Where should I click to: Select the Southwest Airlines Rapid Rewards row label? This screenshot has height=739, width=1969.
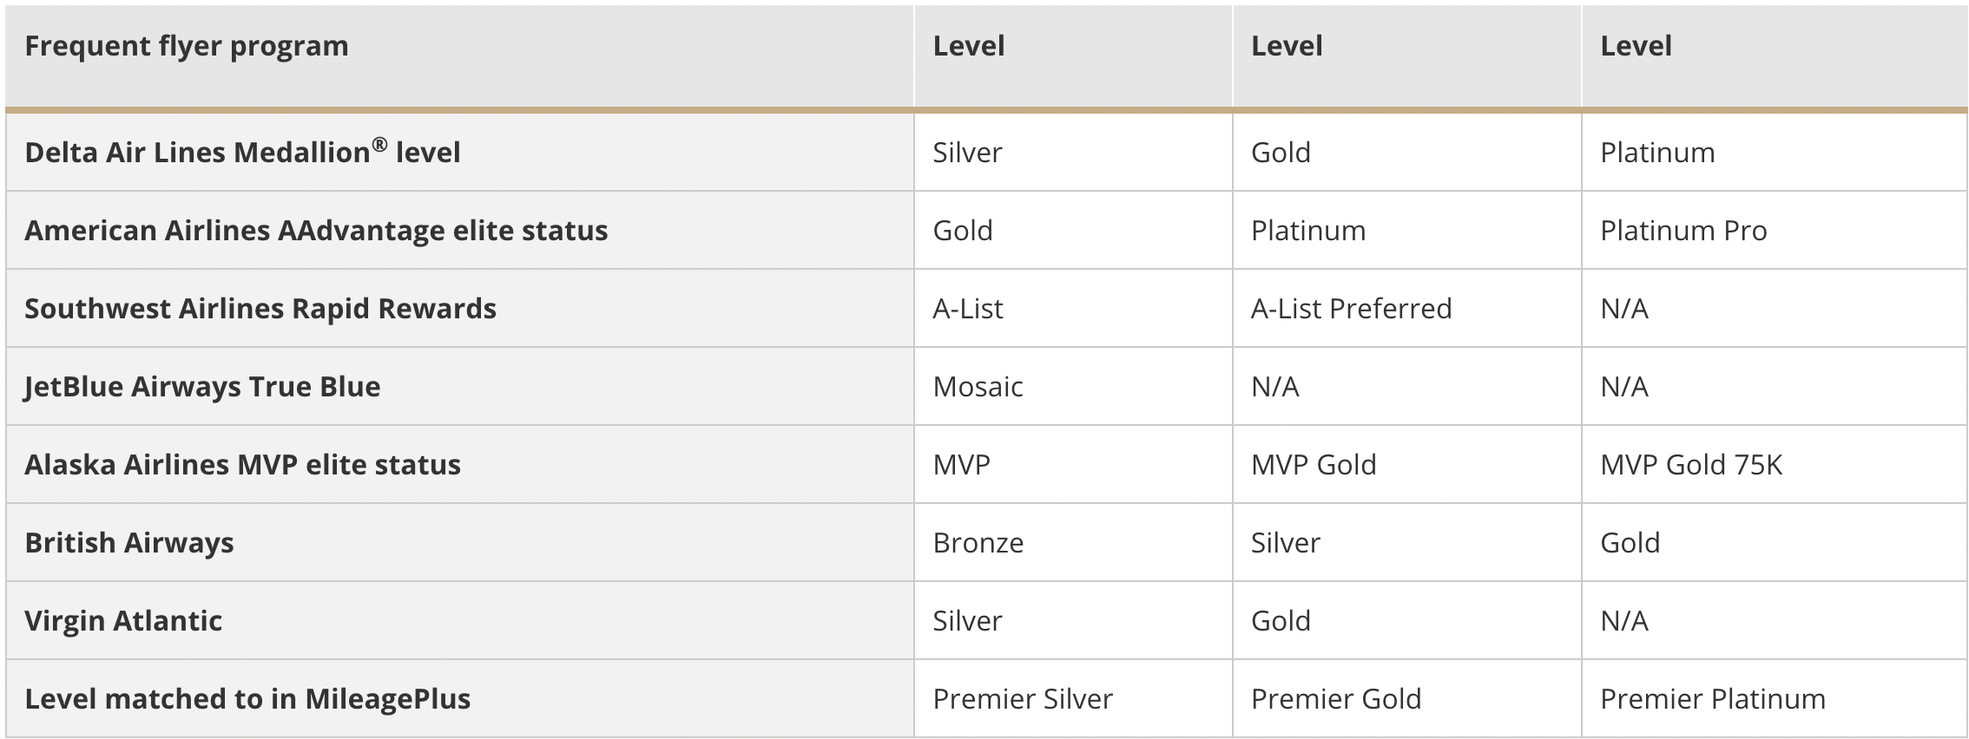(x=459, y=308)
